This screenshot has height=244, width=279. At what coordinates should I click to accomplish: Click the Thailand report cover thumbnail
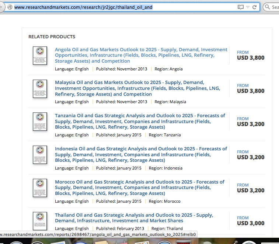coord(40,221)
